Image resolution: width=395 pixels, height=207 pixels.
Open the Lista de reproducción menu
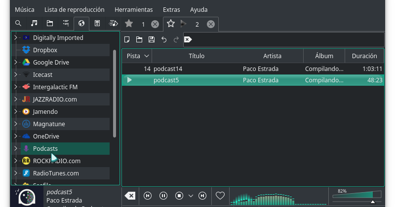coord(75,9)
